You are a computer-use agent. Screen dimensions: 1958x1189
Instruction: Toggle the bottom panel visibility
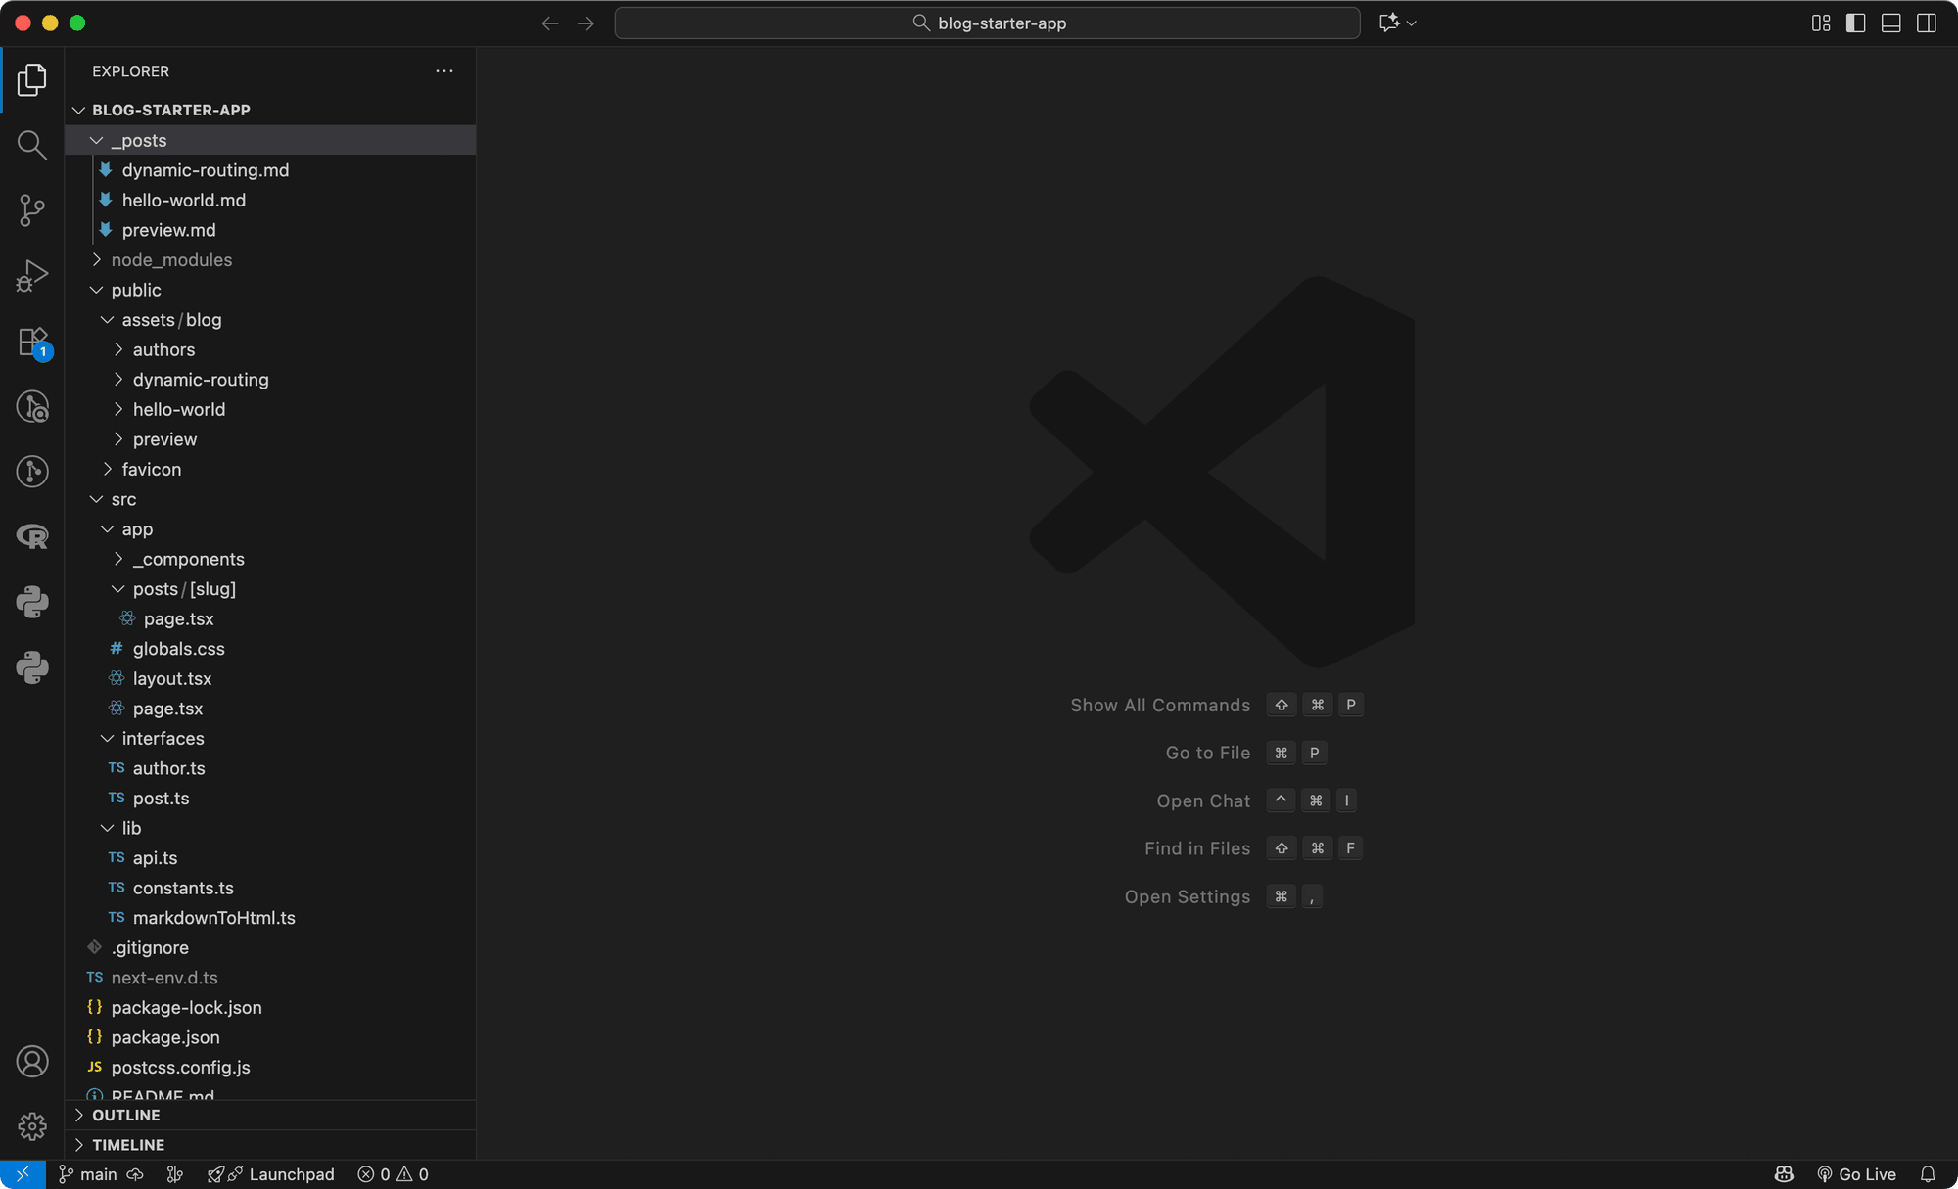click(1890, 23)
